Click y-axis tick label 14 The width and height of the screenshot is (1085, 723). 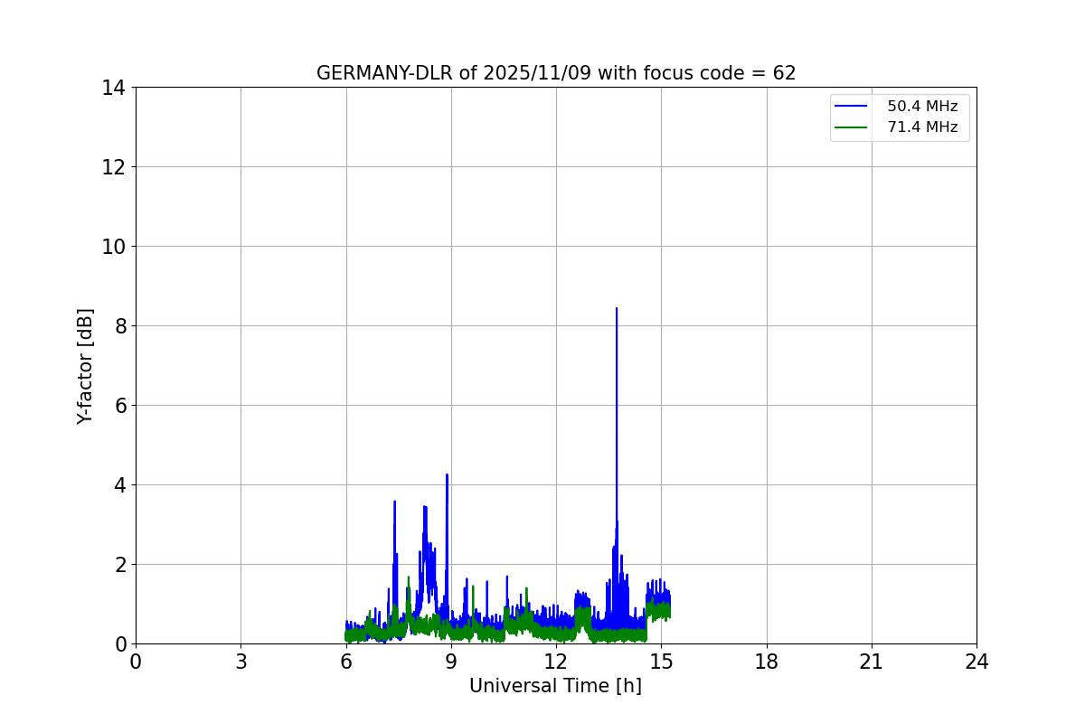point(114,88)
